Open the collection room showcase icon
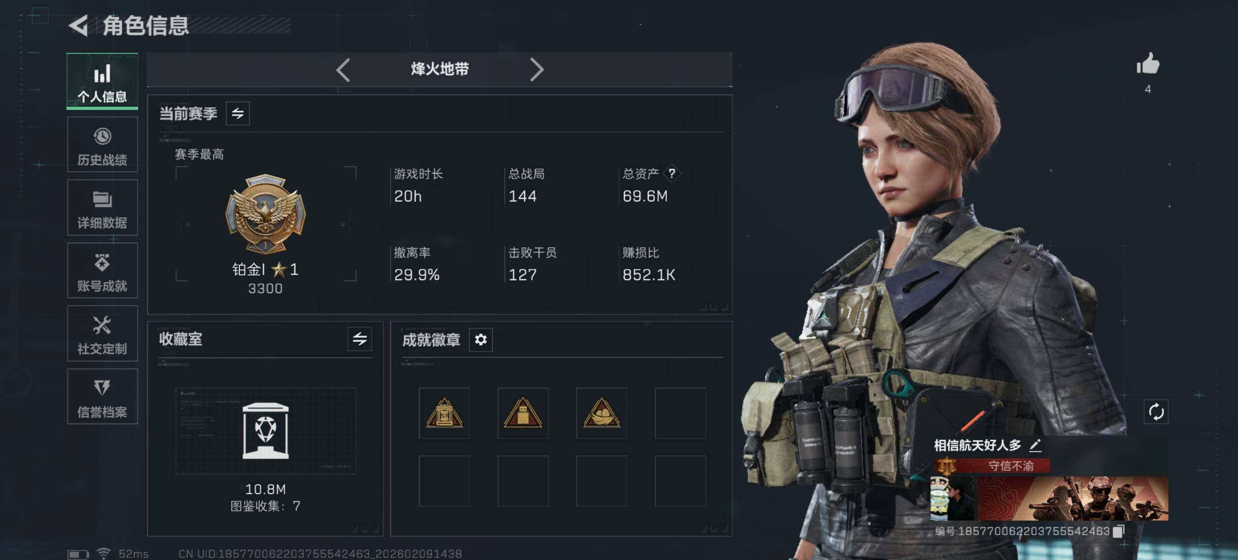 pyautogui.click(x=265, y=431)
